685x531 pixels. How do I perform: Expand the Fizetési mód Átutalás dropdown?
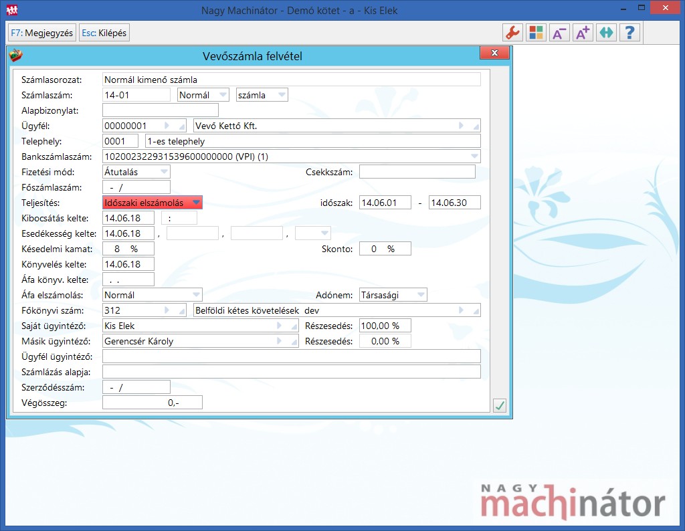(164, 172)
